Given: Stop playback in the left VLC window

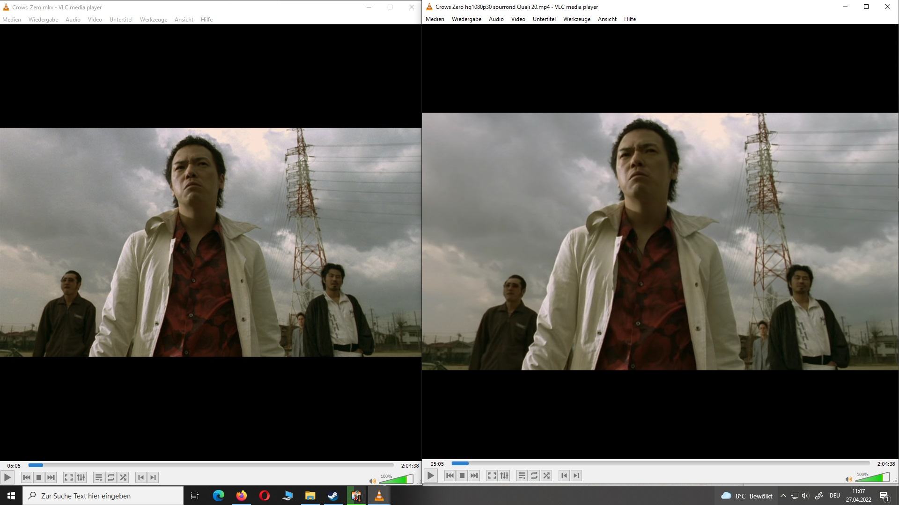Looking at the screenshot, I should pos(39,477).
